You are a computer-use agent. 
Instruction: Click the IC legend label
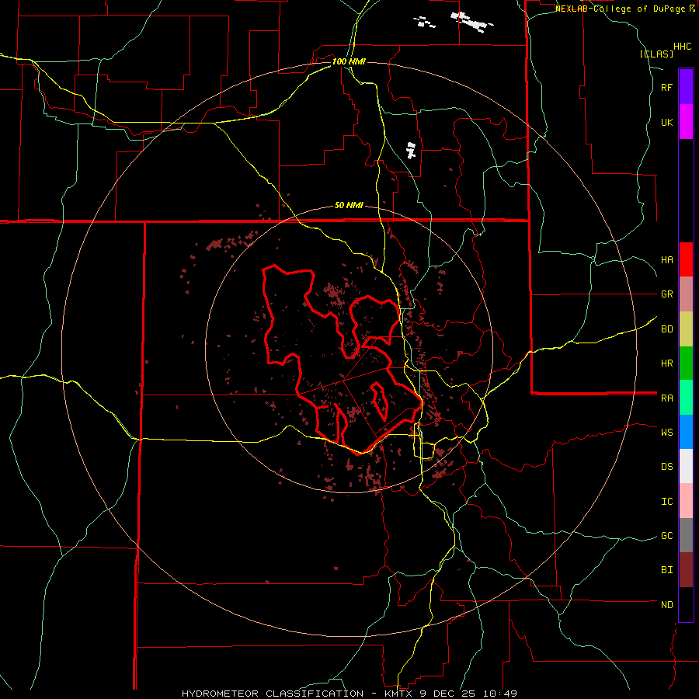[667, 502]
